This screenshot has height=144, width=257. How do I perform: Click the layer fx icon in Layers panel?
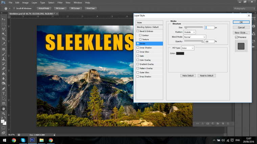tap(203, 123)
